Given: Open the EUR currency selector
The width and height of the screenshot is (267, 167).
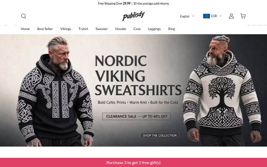Looking at the screenshot, I should pos(212,16).
